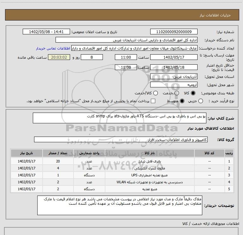This screenshot has width=243, height=235.
Task: Select the خدمت radio button
Action: [177, 93]
